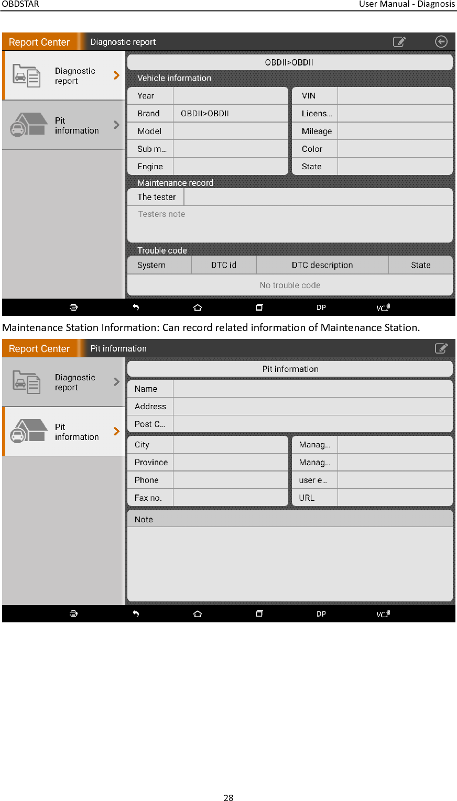The height and width of the screenshot is (801, 457).
Task: Click Brand field showing OBDII>OBDII
Action: (231, 113)
